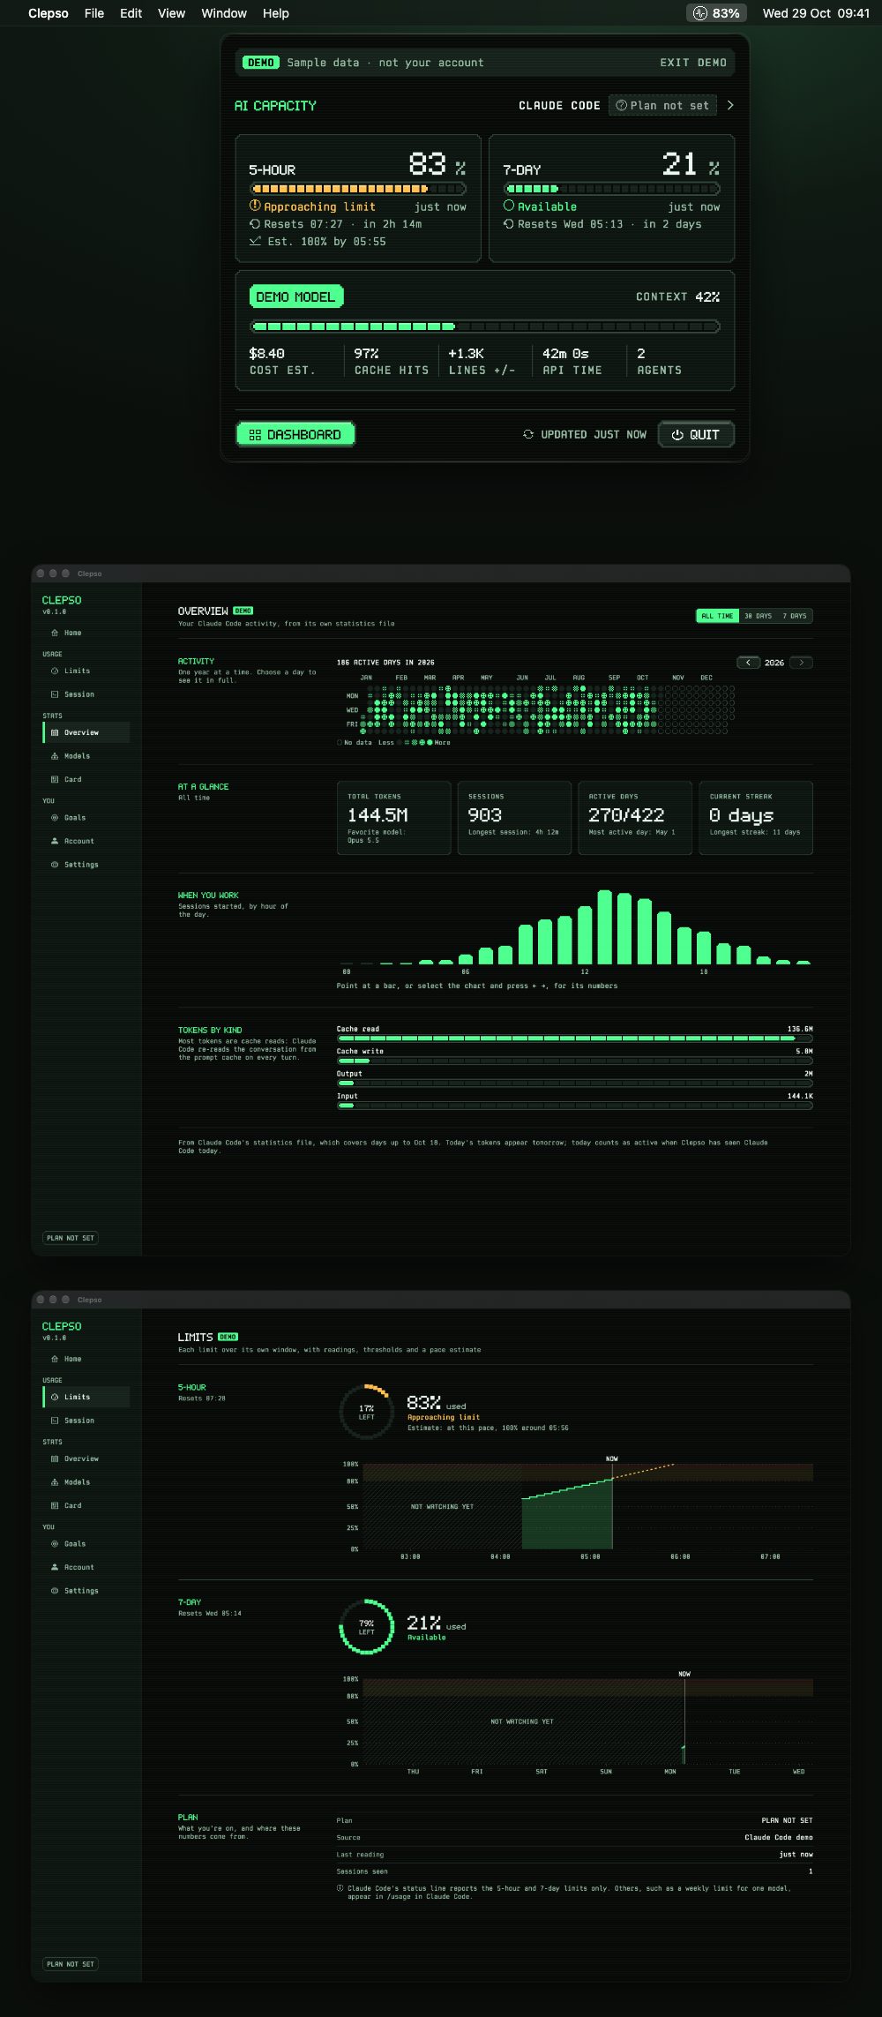Open the Plan not set selector in popover

[662, 105]
